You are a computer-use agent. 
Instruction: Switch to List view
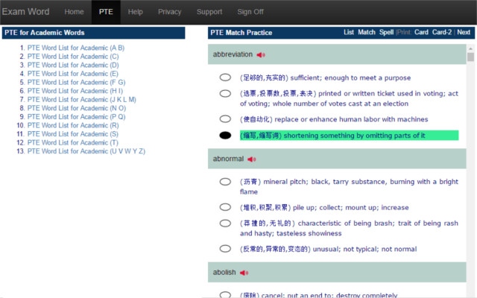349,32
